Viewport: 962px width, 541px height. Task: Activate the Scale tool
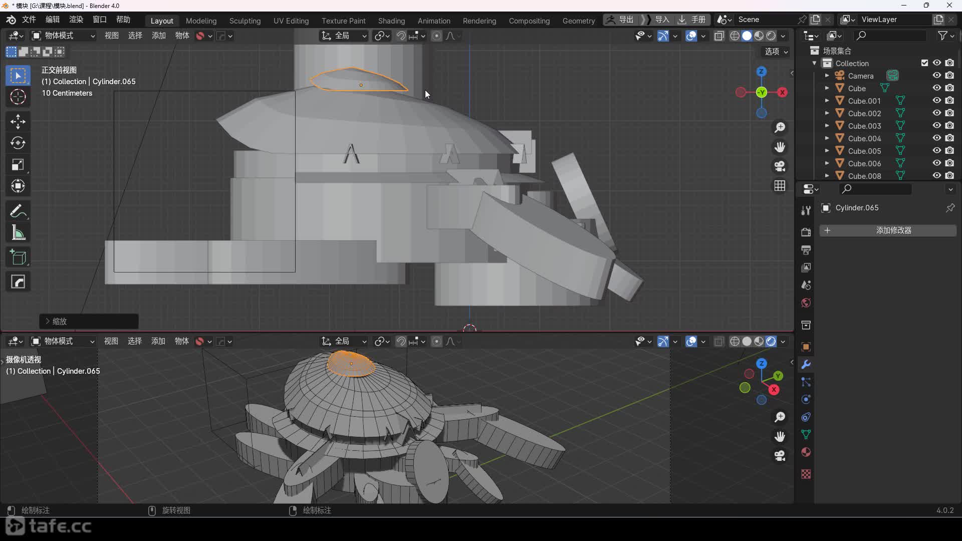pos(18,165)
